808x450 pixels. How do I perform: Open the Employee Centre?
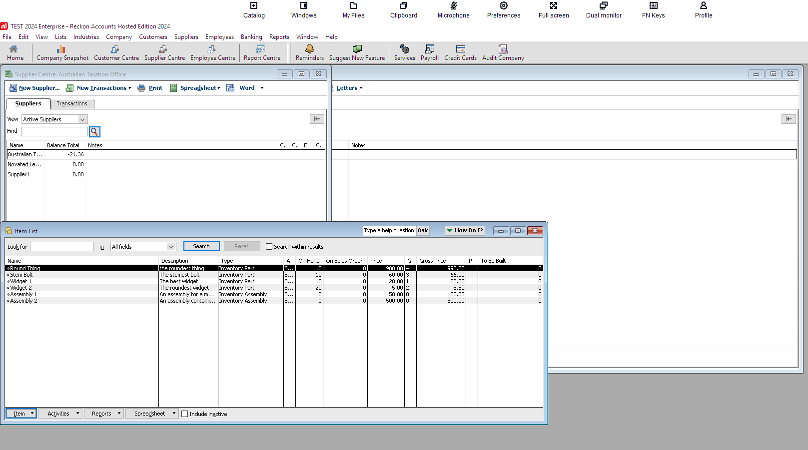(212, 53)
